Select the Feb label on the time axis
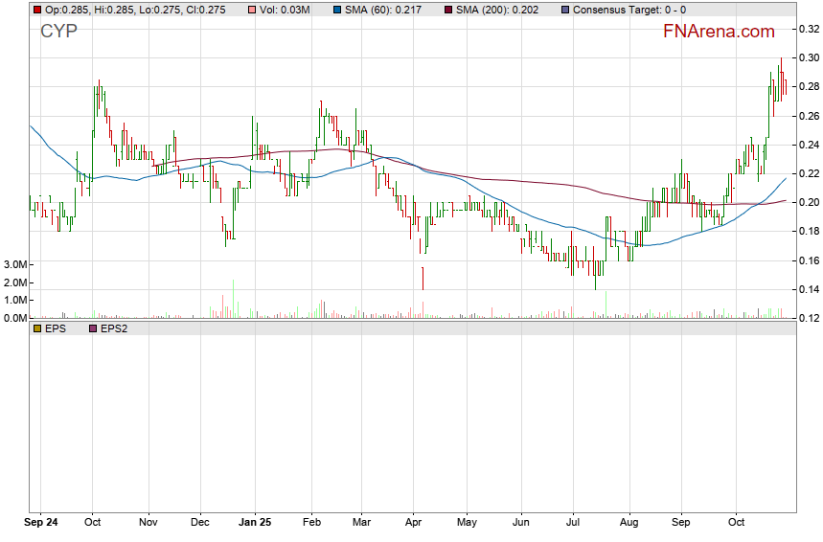823x542 pixels. 311,524
